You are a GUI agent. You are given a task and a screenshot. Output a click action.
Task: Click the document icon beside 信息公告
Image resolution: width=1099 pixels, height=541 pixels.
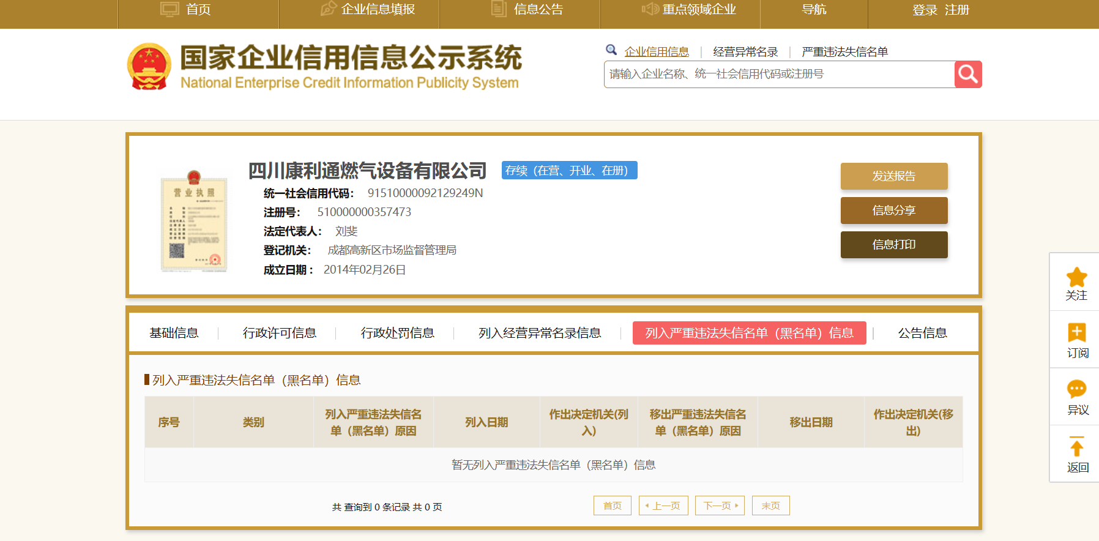point(499,9)
